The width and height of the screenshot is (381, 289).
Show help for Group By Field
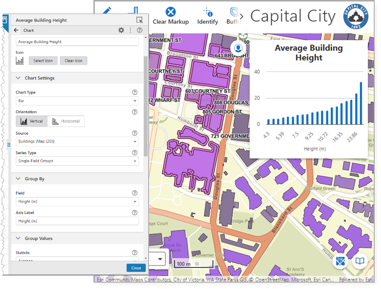coord(135,193)
